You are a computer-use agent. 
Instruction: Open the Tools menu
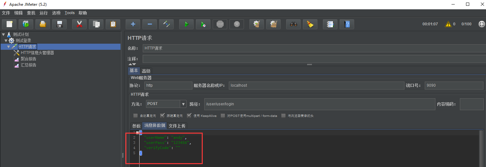(70, 13)
